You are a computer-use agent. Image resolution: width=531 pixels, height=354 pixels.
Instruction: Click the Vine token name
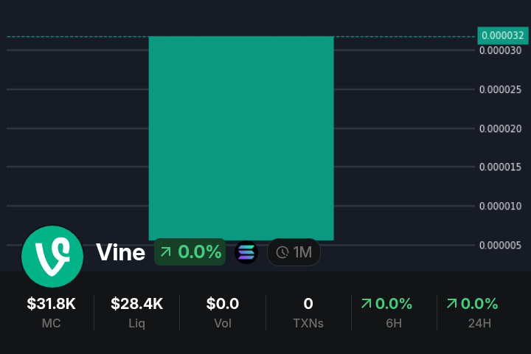coord(120,252)
